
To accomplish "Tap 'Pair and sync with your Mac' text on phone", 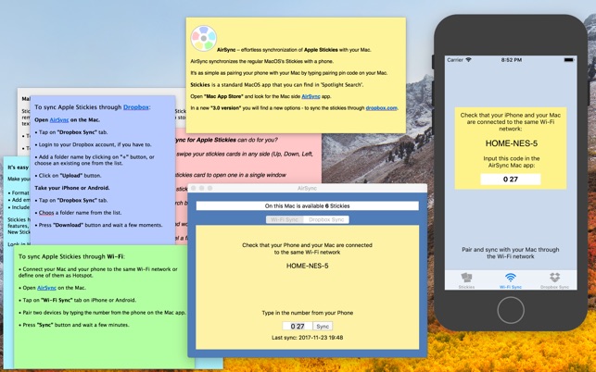I will coord(511,253).
